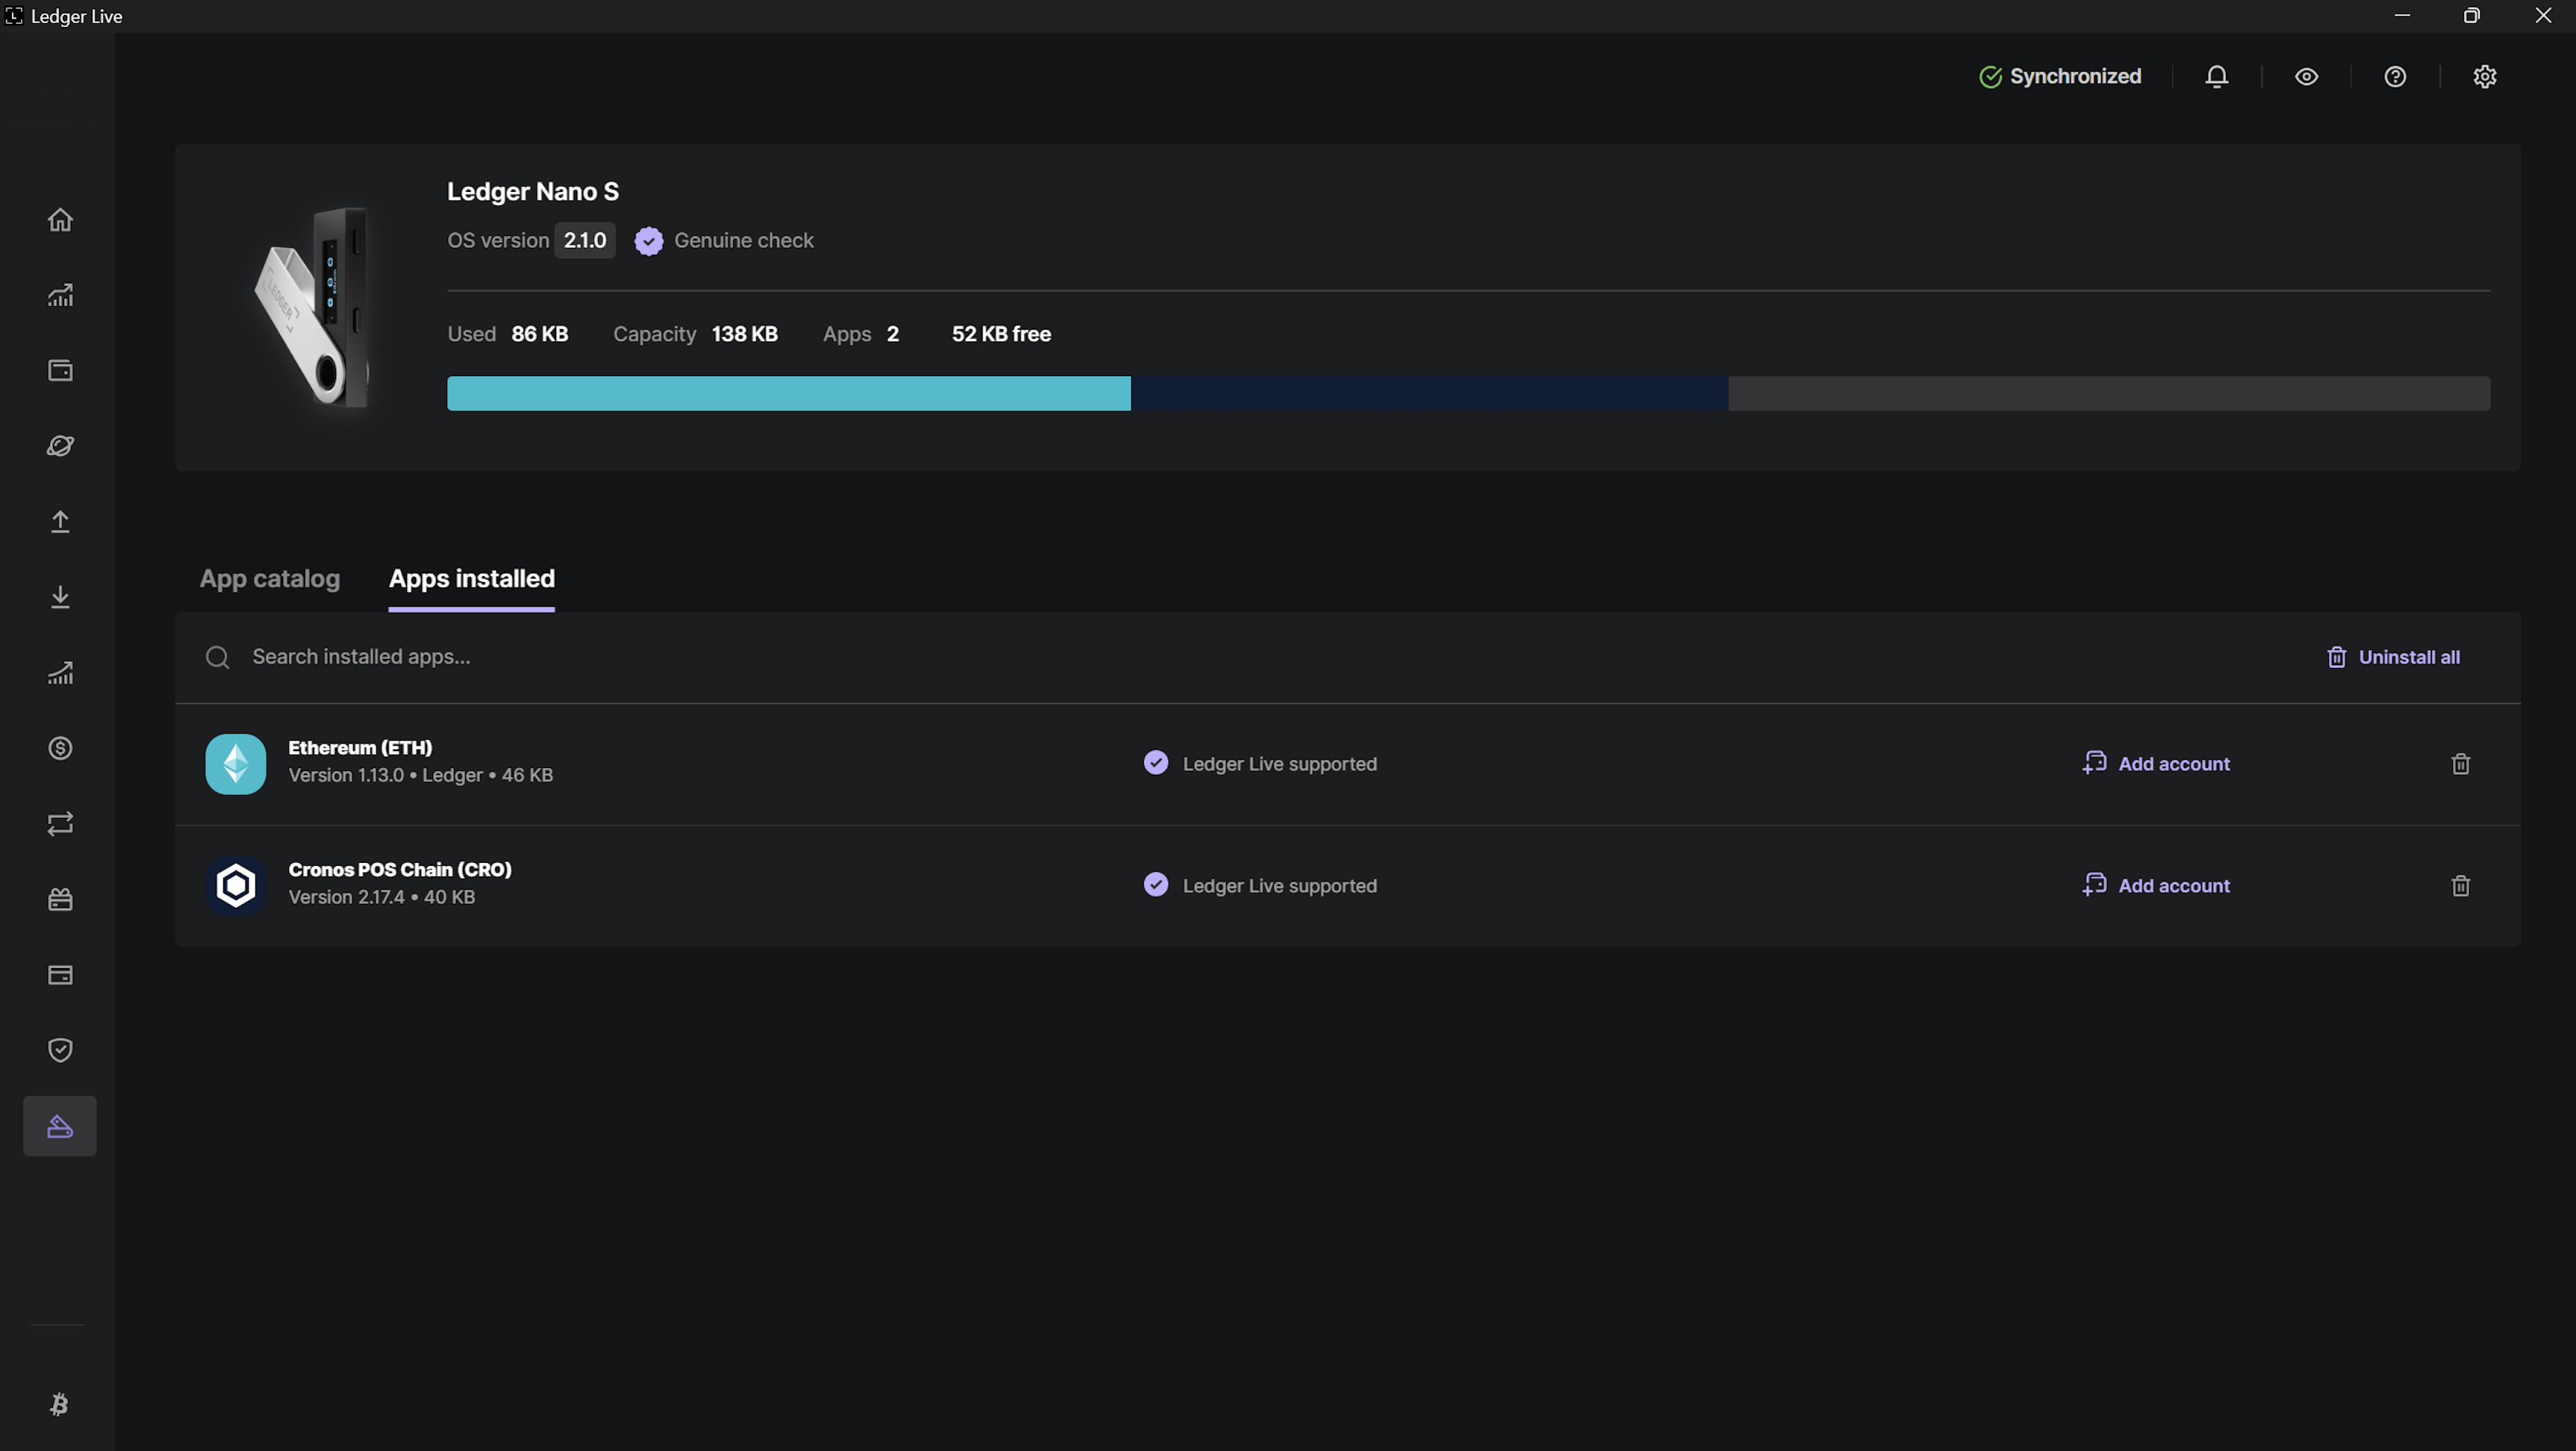The width and height of the screenshot is (2576, 1451).
Task: Open the Refer gift-box icon in sidebar
Action: click(x=60, y=899)
